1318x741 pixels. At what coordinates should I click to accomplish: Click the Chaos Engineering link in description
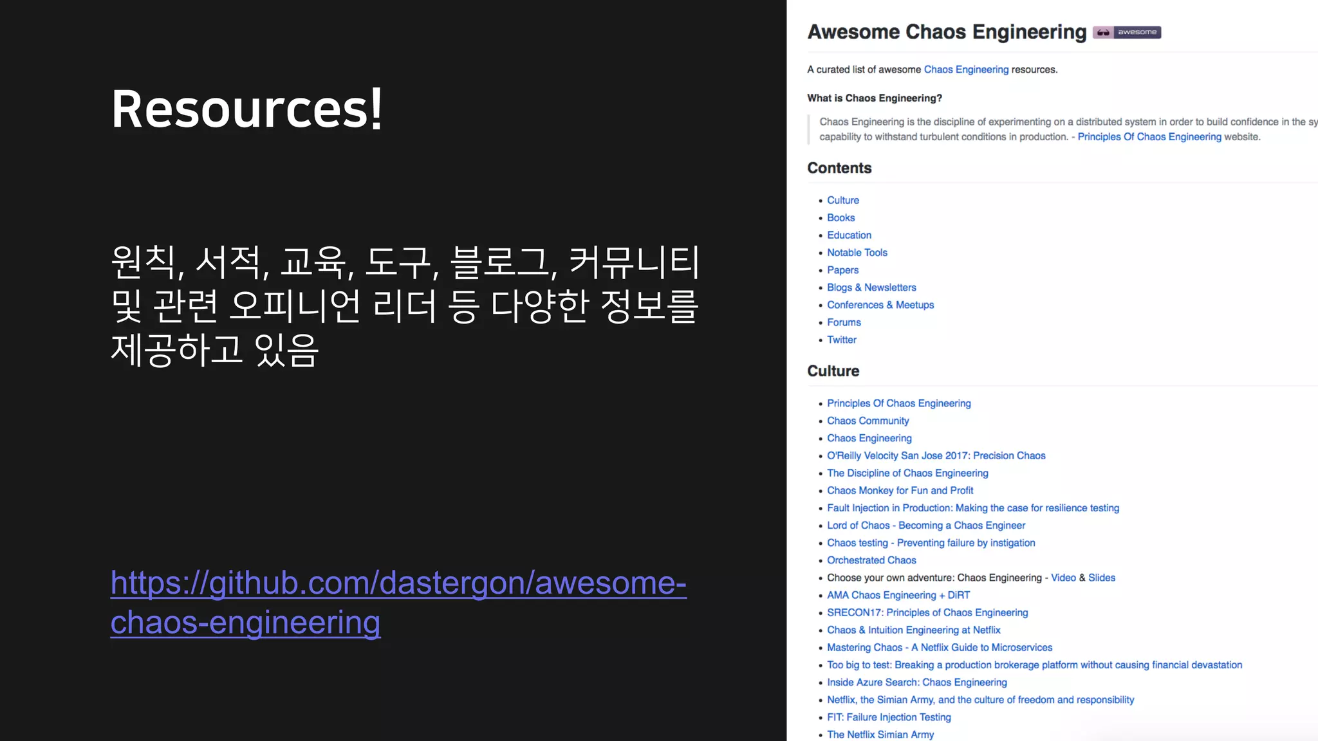966,69
